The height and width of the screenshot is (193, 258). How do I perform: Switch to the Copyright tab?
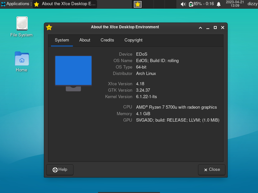click(134, 40)
